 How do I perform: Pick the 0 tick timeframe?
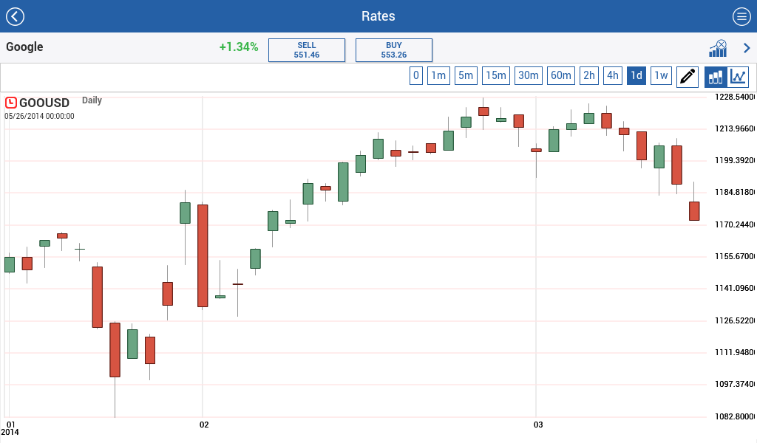pos(416,75)
